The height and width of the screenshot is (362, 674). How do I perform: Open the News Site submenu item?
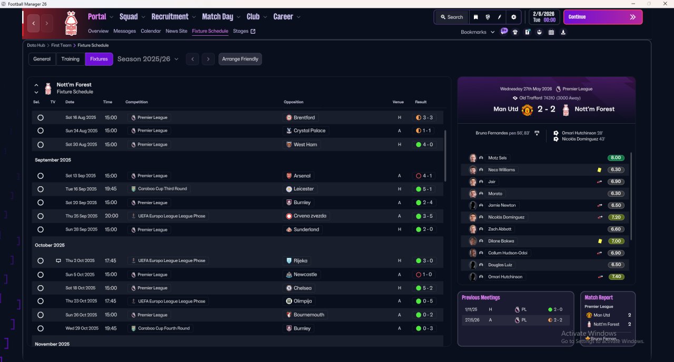(176, 31)
